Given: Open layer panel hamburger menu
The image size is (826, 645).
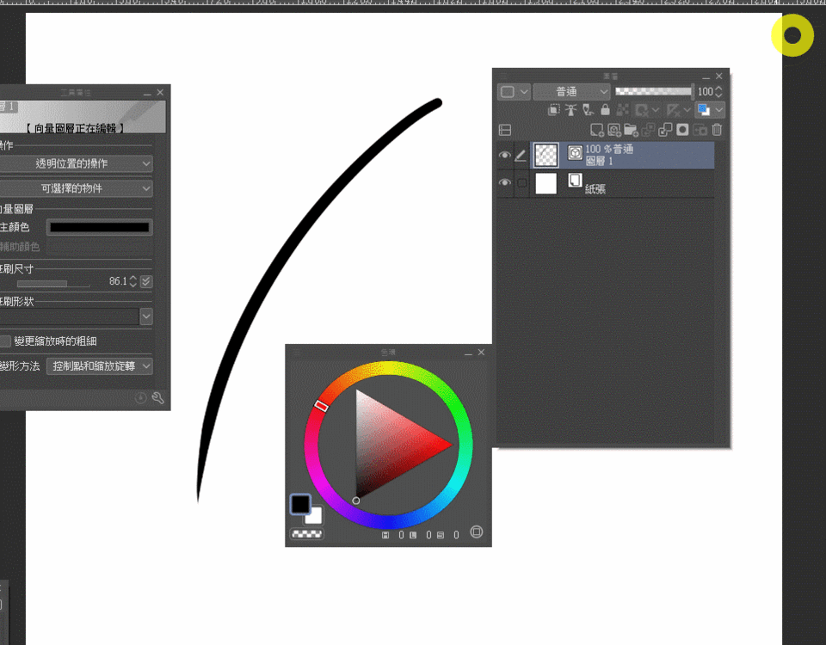Looking at the screenshot, I should tap(503, 77).
